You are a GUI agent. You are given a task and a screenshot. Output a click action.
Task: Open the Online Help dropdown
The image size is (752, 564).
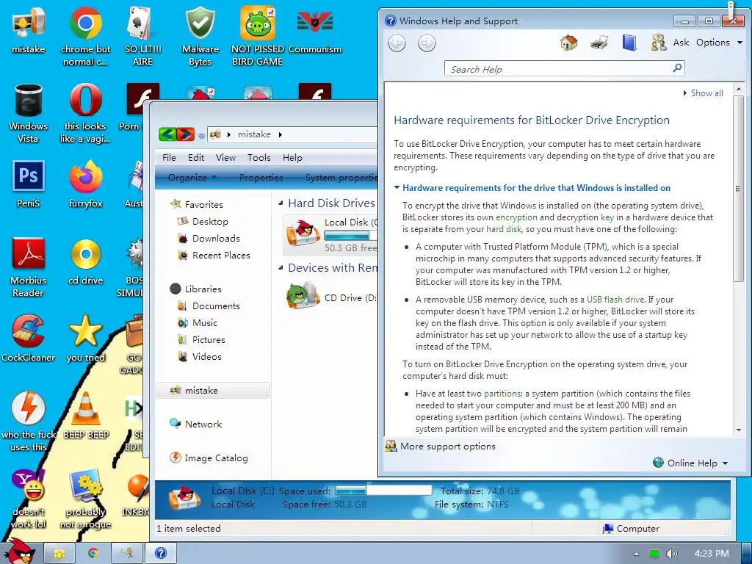[x=690, y=463]
